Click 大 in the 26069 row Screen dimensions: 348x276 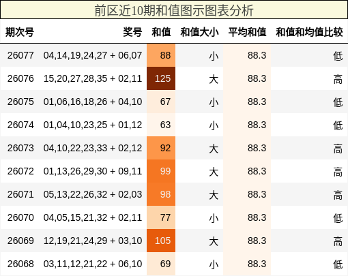pos(214,241)
